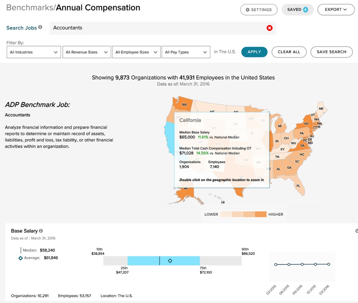Click the Accountants search jobs field
The width and height of the screenshot is (358, 303).
tap(156, 28)
